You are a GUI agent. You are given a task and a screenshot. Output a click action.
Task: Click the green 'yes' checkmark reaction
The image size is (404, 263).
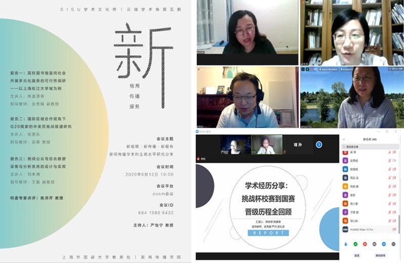pyautogui.click(x=354, y=243)
